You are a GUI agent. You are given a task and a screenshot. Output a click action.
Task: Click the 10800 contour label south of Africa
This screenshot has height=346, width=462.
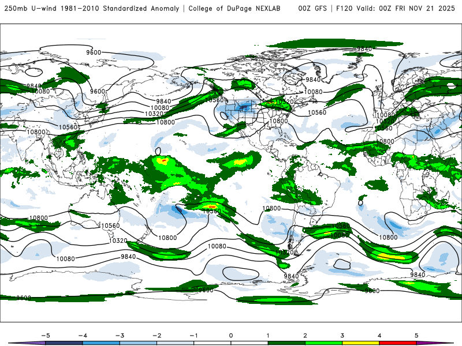coord(388,237)
